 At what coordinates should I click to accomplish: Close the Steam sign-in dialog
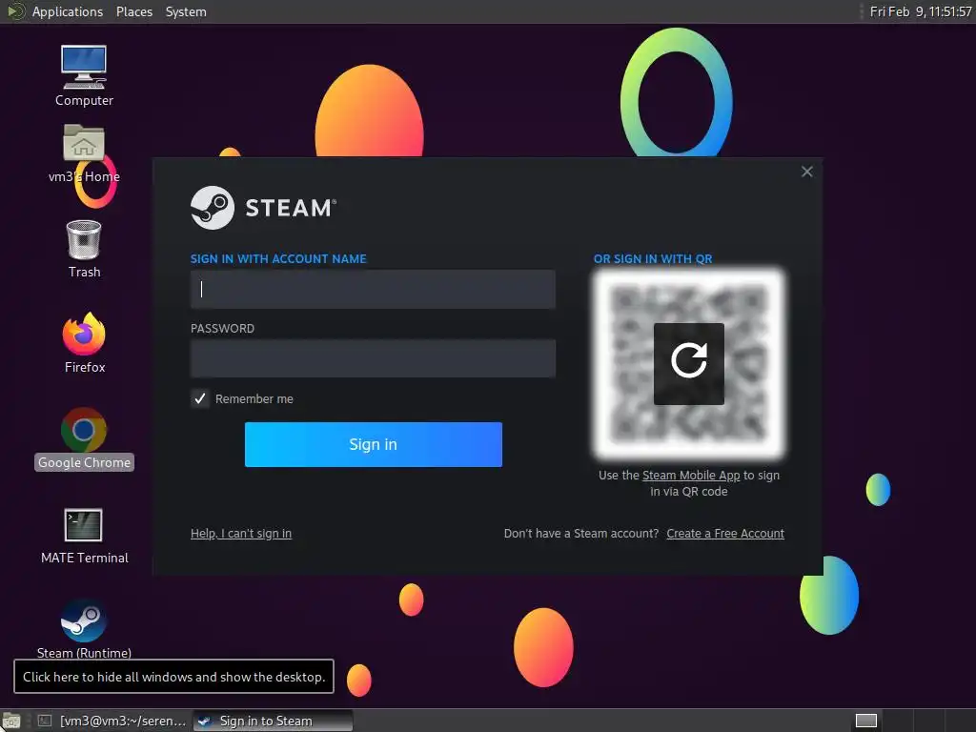tap(806, 172)
